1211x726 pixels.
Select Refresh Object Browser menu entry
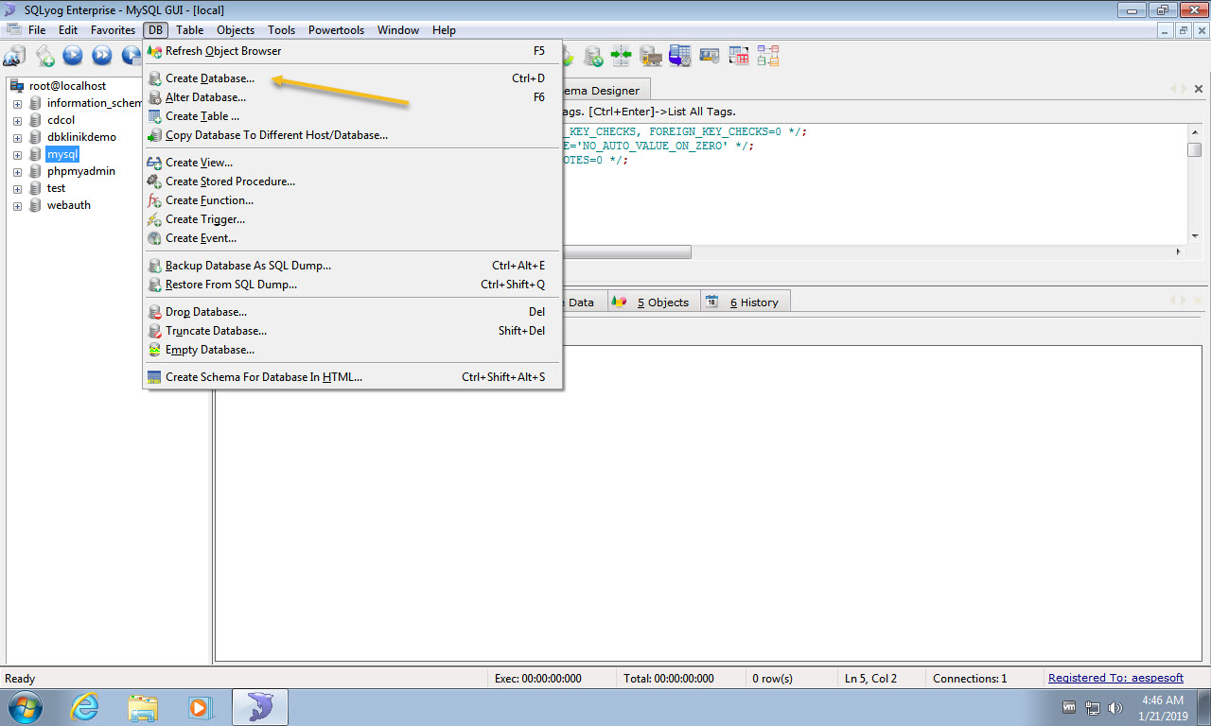pyautogui.click(x=353, y=51)
